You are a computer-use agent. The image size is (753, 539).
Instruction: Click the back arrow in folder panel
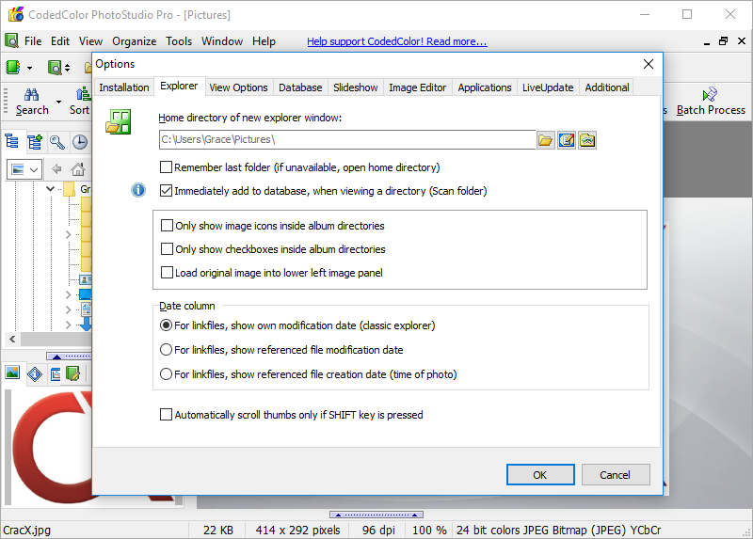coord(56,169)
